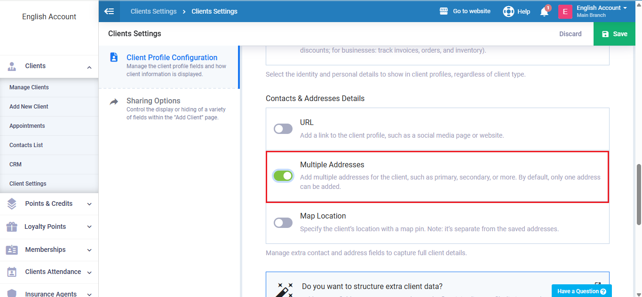Open the Have a Question chat widget
The height and width of the screenshot is (297, 642).
(x=581, y=291)
